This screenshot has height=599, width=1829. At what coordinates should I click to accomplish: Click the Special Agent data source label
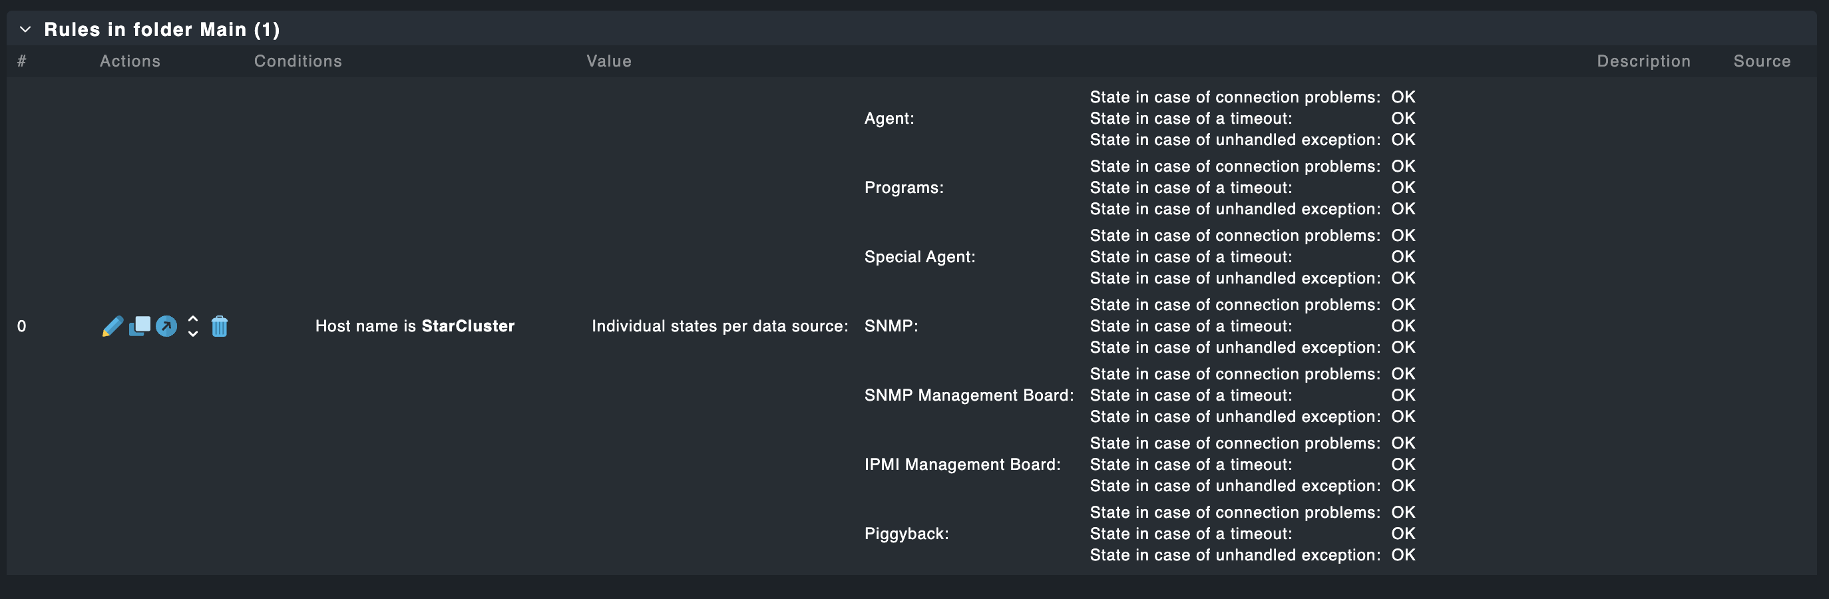coord(919,257)
